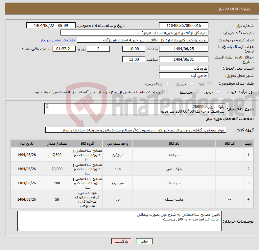
Task: Click the date cell in the سیمان row
Action: [x=26, y=155]
